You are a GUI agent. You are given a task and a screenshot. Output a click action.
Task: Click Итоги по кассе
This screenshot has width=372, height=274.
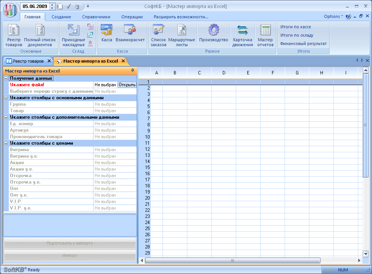click(x=295, y=27)
